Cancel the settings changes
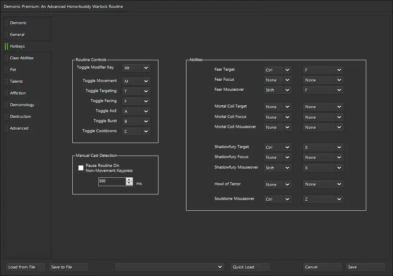This screenshot has height=276, width=393. 322,267
